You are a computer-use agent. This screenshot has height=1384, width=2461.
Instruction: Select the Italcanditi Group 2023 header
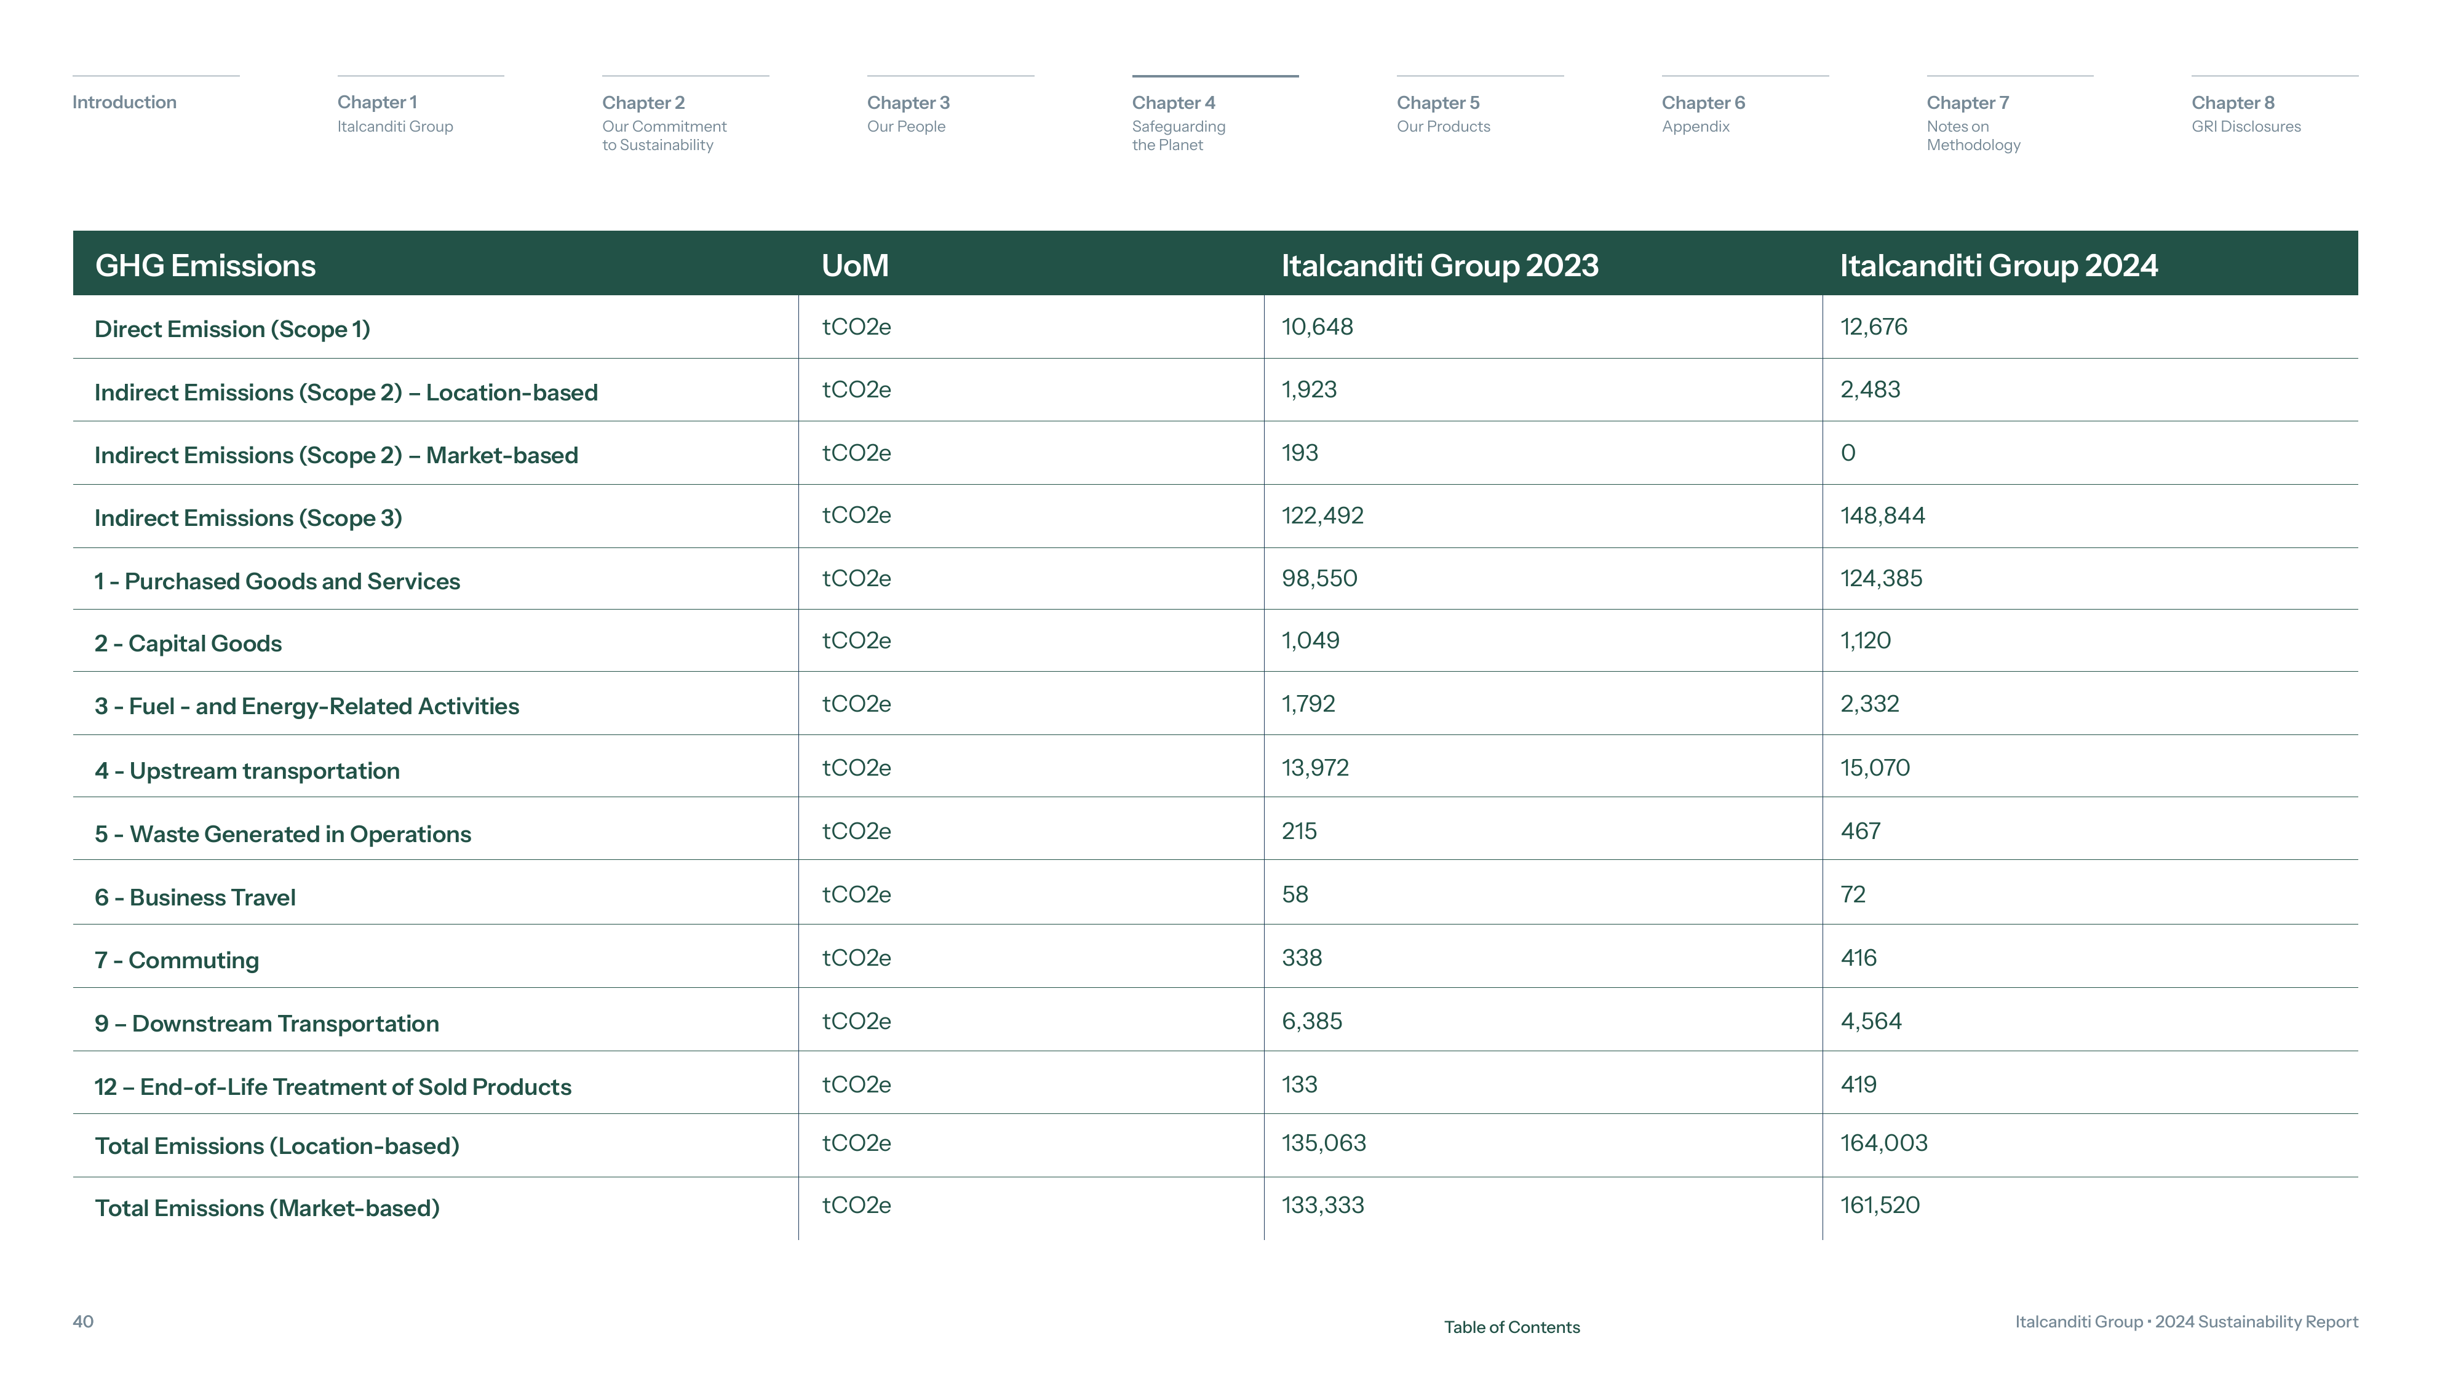click(x=1440, y=264)
